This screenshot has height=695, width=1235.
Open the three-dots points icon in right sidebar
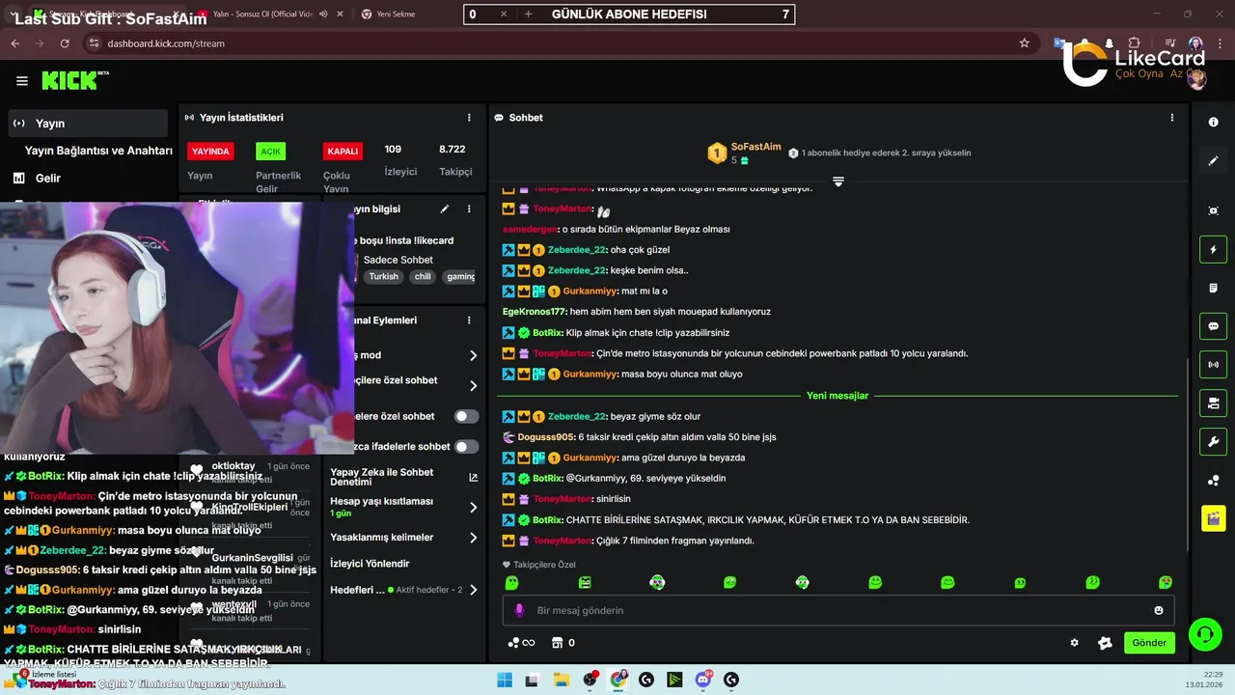click(1213, 481)
